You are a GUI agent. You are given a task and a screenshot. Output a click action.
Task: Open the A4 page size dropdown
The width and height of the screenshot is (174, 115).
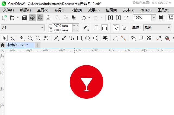pyautogui.click(x=23, y=28)
